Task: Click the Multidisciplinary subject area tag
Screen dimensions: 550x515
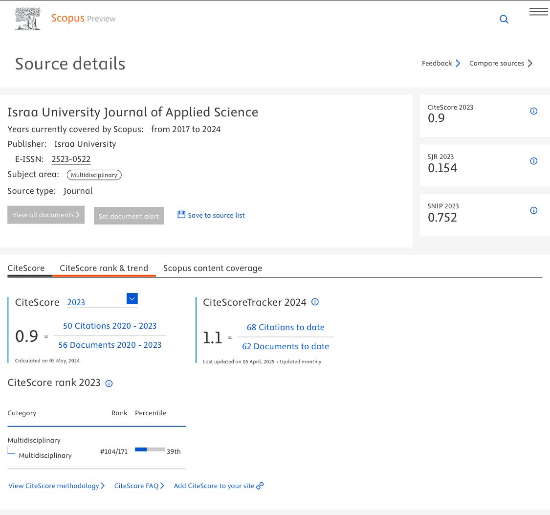Action: [x=94, y=175]
